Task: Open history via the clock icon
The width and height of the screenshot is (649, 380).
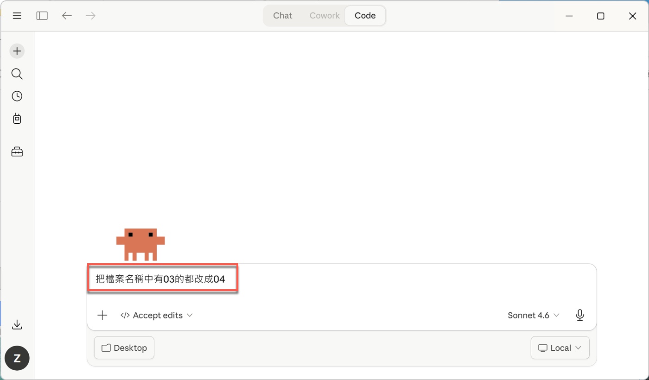Action: coord(17,96)
